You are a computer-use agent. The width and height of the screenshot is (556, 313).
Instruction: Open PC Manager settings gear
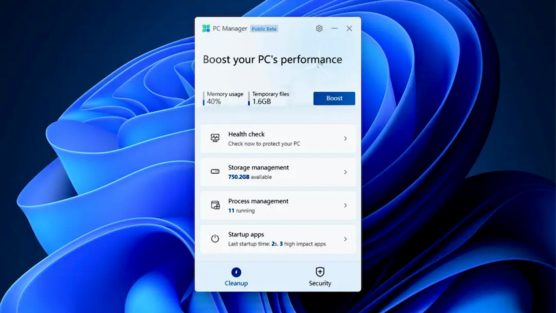tap(319, 29)
